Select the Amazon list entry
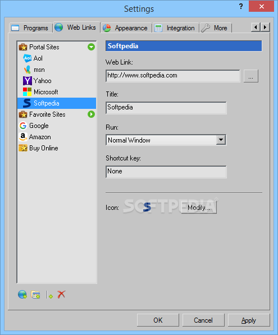 [x=57, y=137]
